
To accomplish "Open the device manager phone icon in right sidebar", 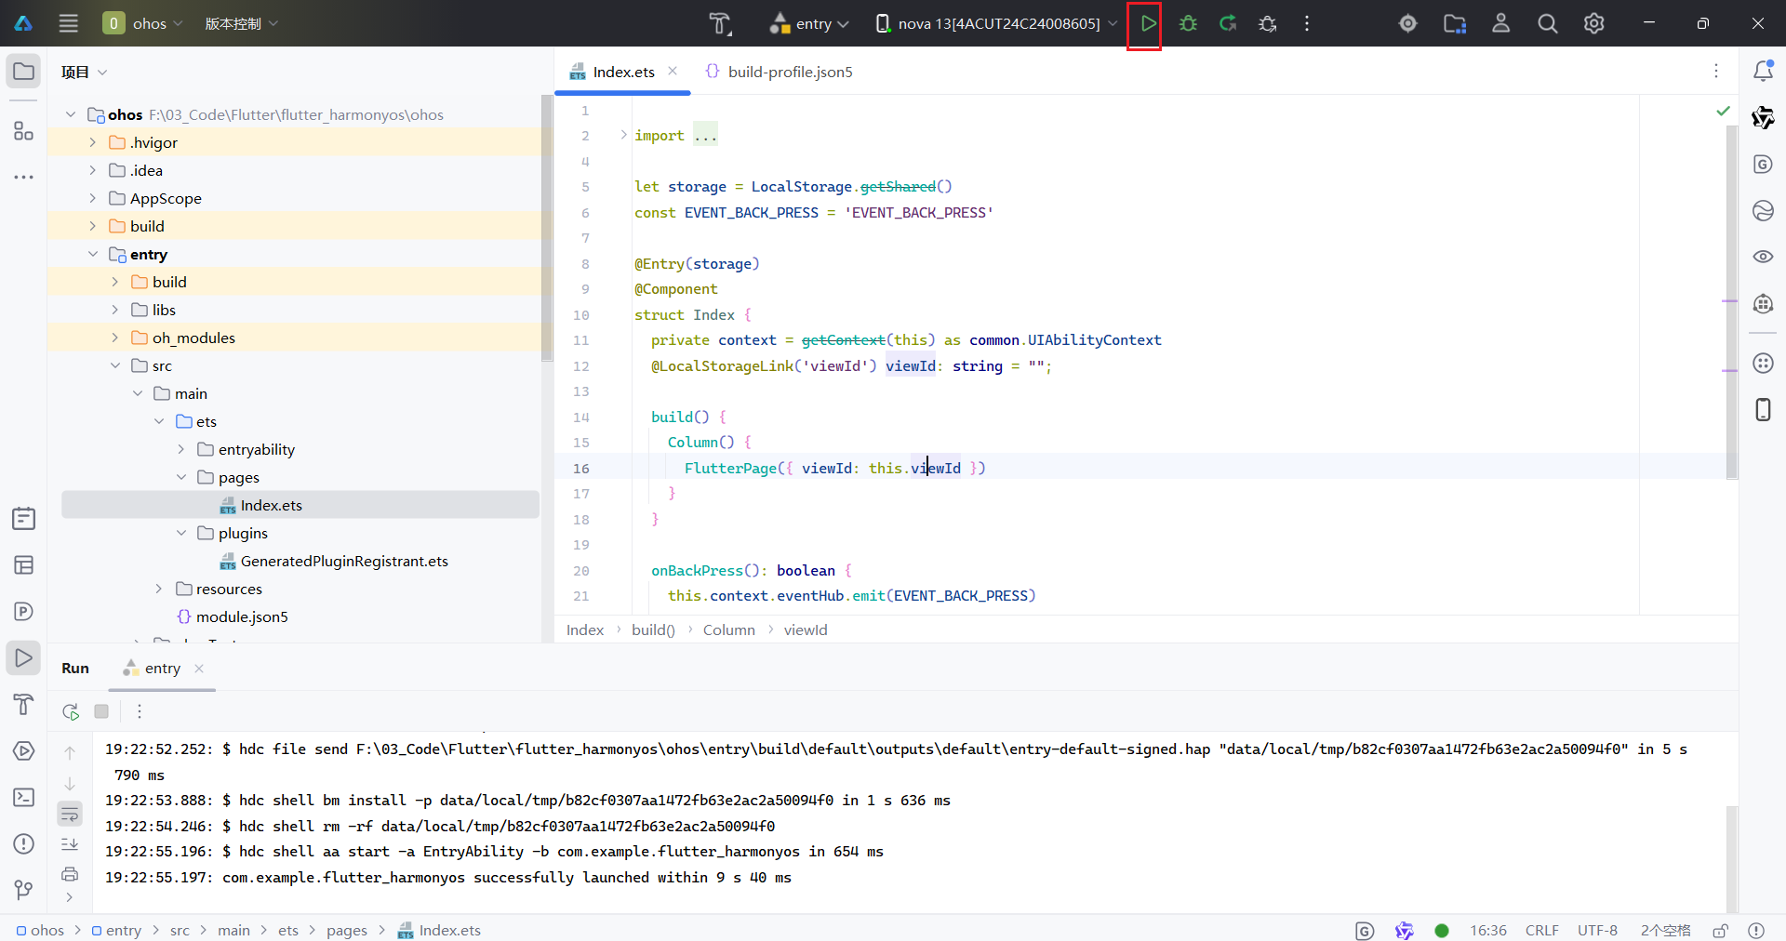I will [1763, 409].
